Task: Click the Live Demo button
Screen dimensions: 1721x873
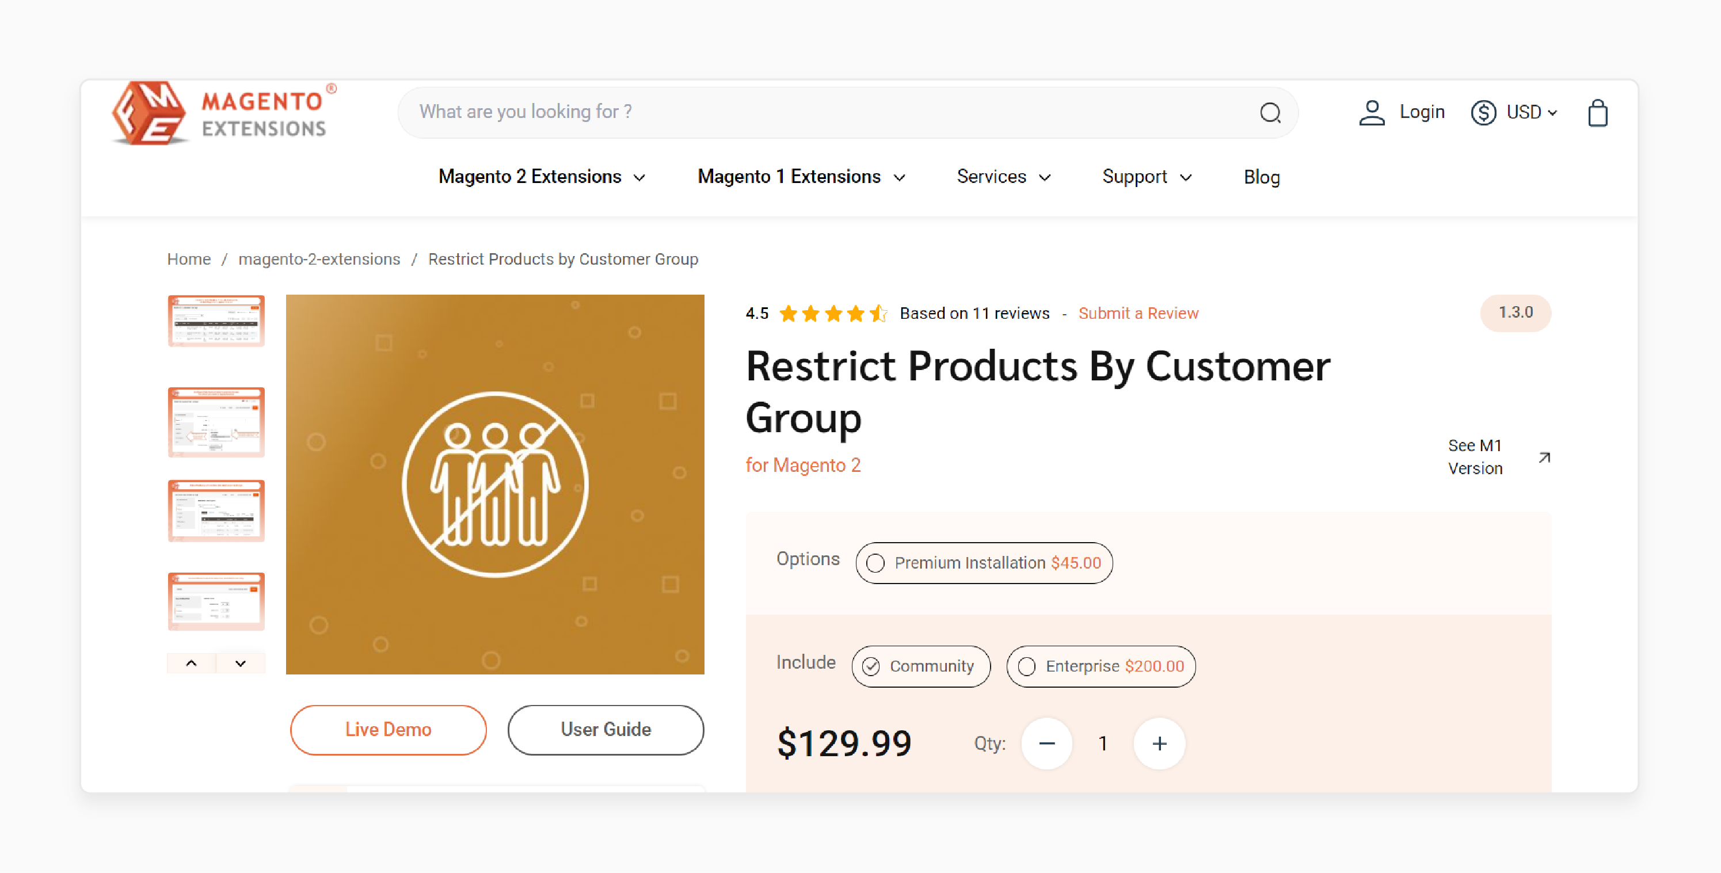Action: click(x=388, y=730)
